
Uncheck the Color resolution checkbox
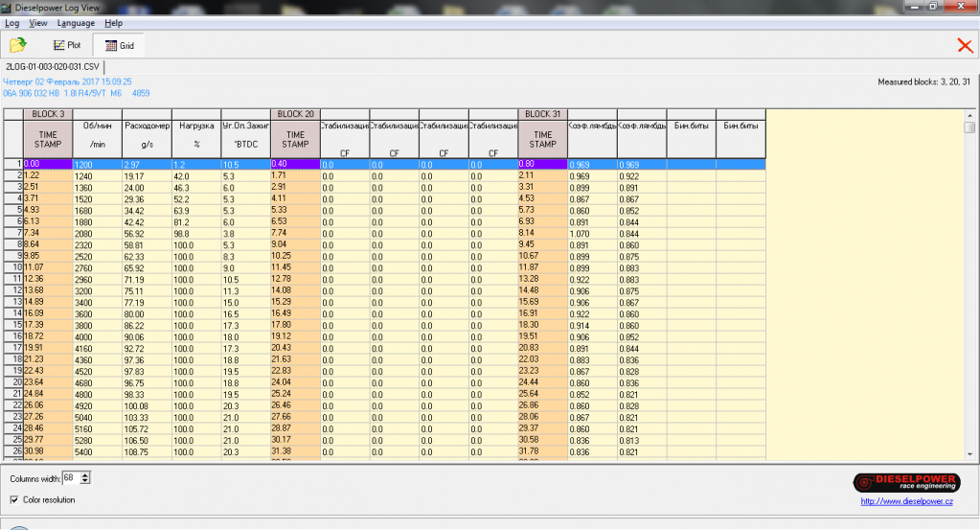(x=14, y=499)
